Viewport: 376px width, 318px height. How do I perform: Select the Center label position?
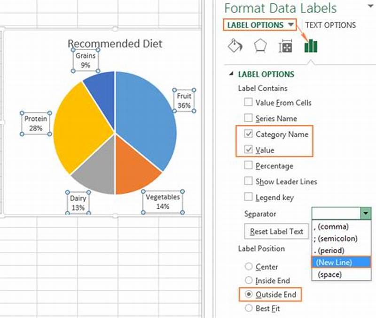click(x=249, y=267)
